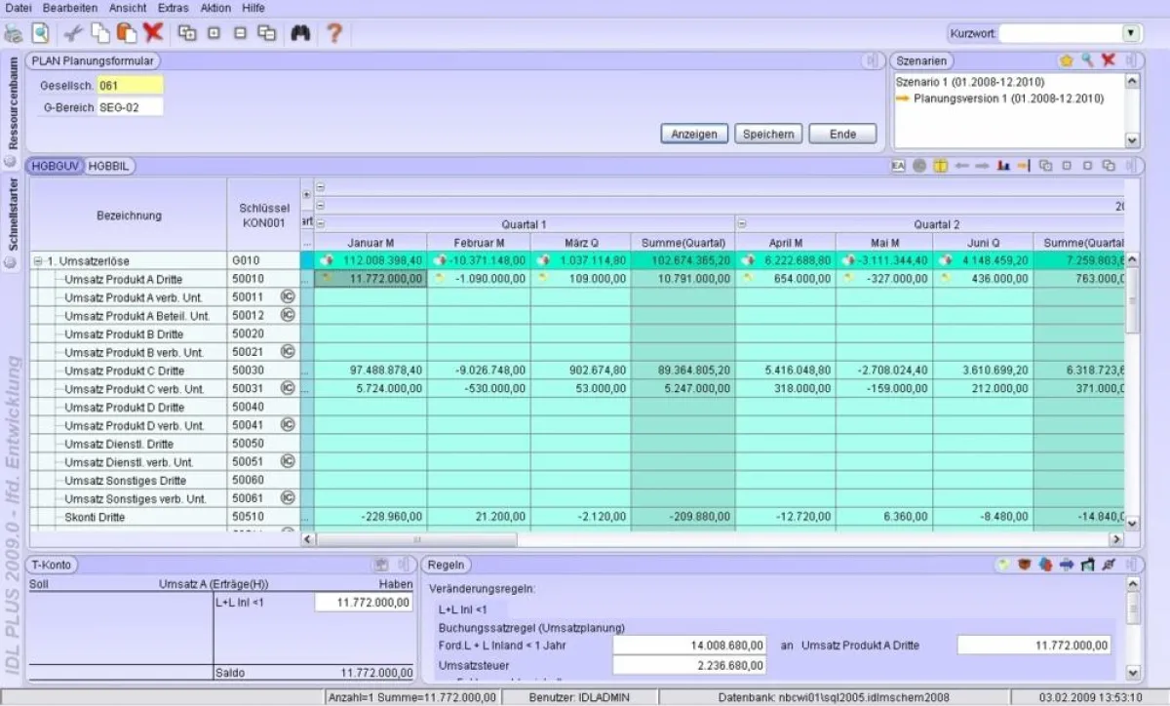The height and width of the screenshot is (706, 1170).
Task: Open help via the question mark icon
Action: 334,32
